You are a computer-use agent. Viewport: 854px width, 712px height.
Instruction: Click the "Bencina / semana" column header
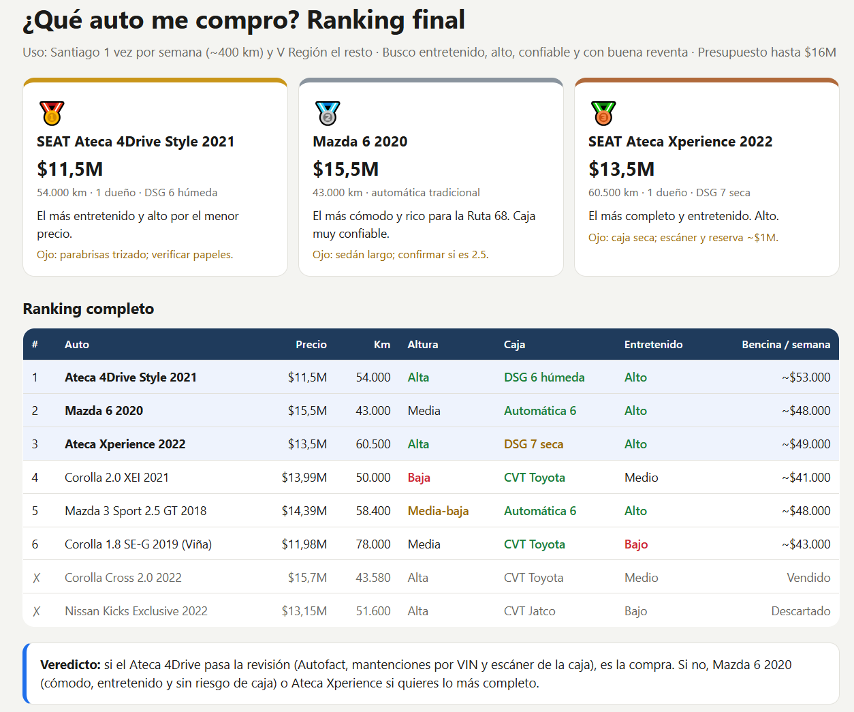click(x=786, y=345)
